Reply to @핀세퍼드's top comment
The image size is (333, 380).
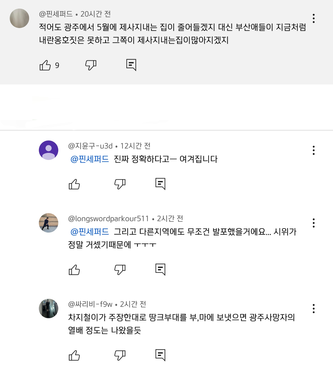(131, 65)
